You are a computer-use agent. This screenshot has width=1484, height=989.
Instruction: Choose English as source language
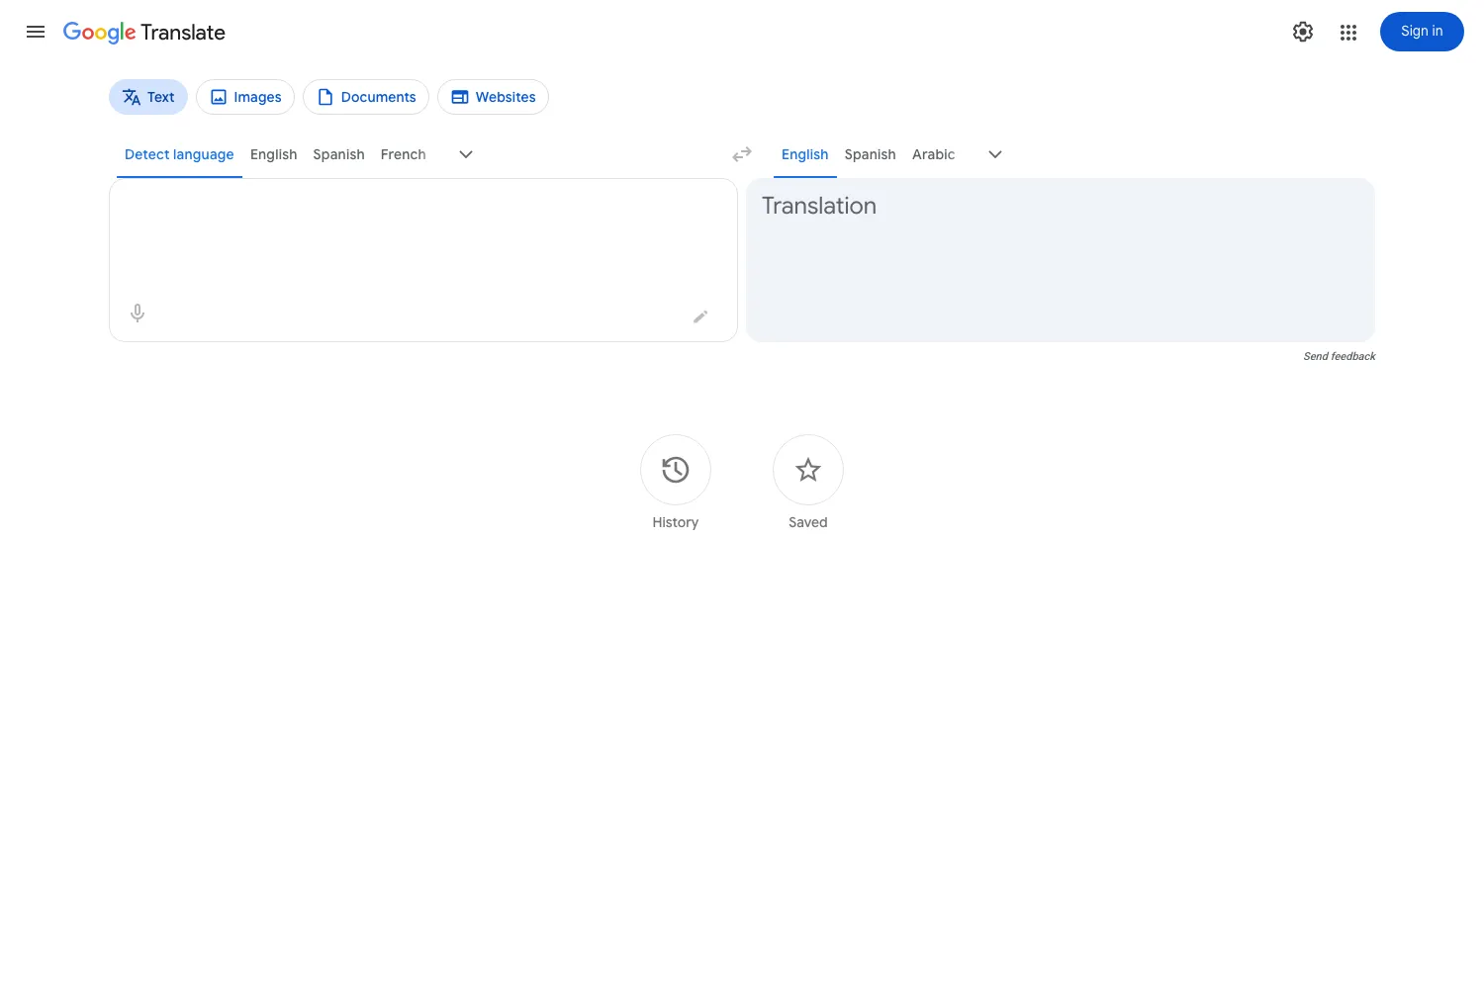(273, 154)
